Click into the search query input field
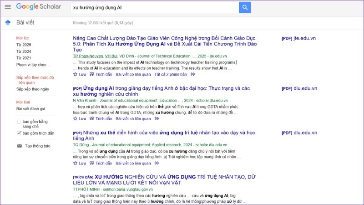The image size is (364, 205). [x=155, y=7]
